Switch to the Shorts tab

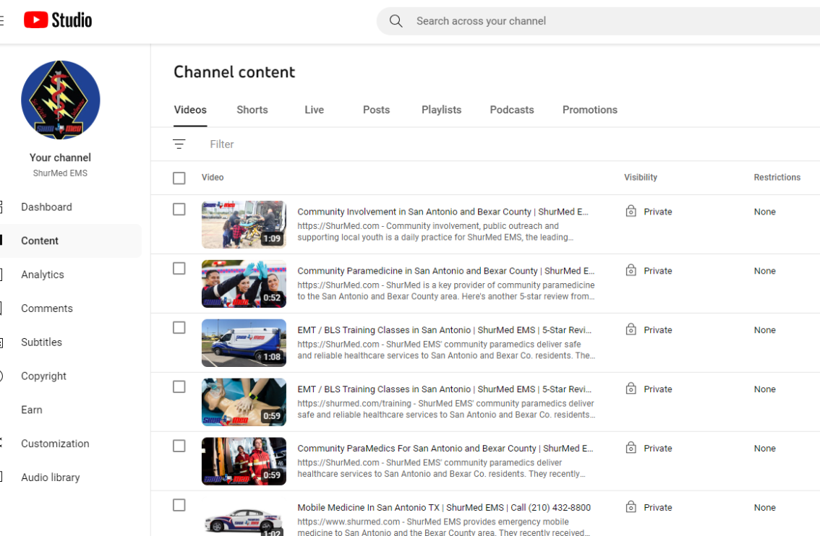click(x=252, y=110)
